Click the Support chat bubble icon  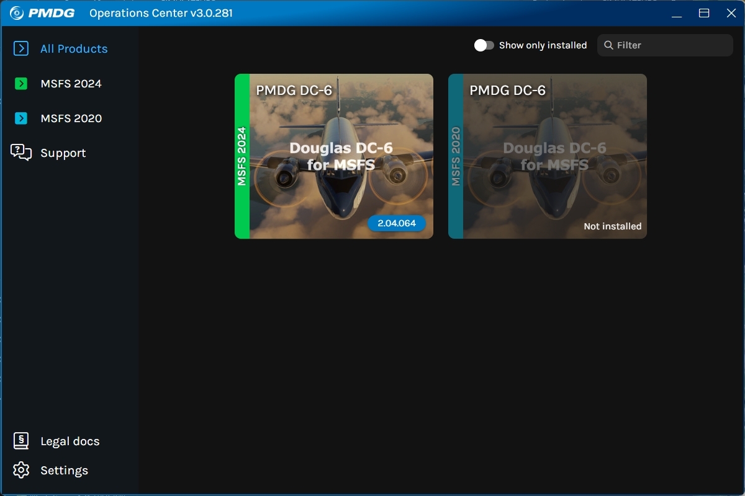point(21,153)
